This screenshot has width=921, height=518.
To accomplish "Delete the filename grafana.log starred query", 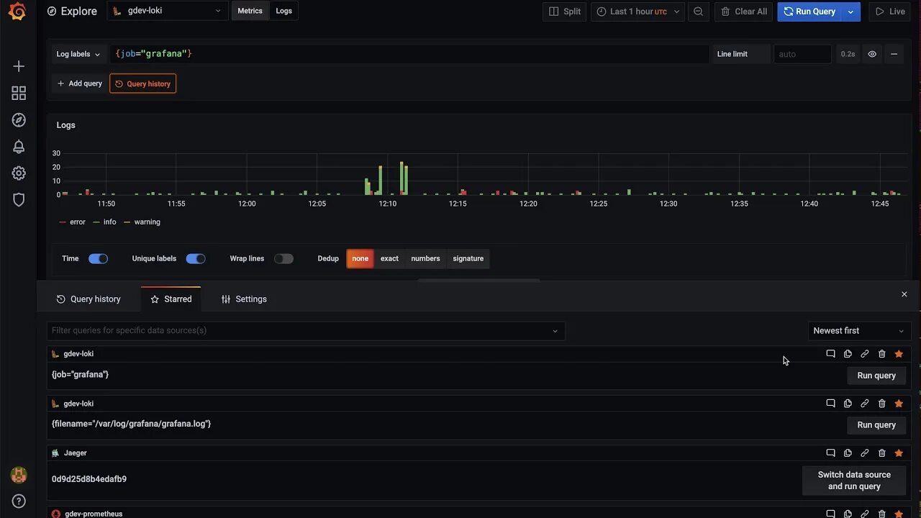I will coord(882,404).
